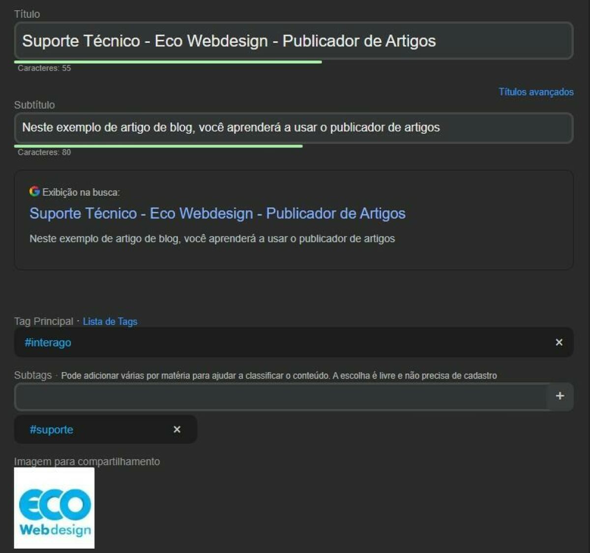This screenshot has height=553, width=590.
Task: Open the Títulos avançados link
Action: pos(535,92)
